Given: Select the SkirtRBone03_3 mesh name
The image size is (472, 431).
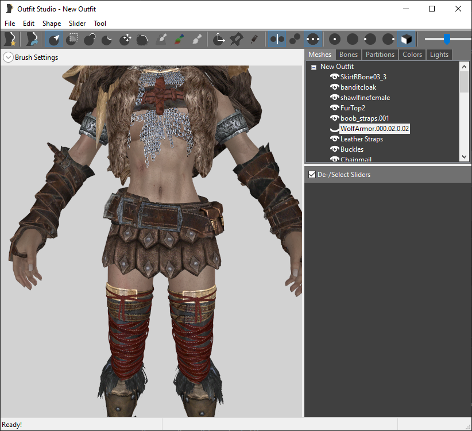Looking at the screenshot, I should click(x=363, y=77).
